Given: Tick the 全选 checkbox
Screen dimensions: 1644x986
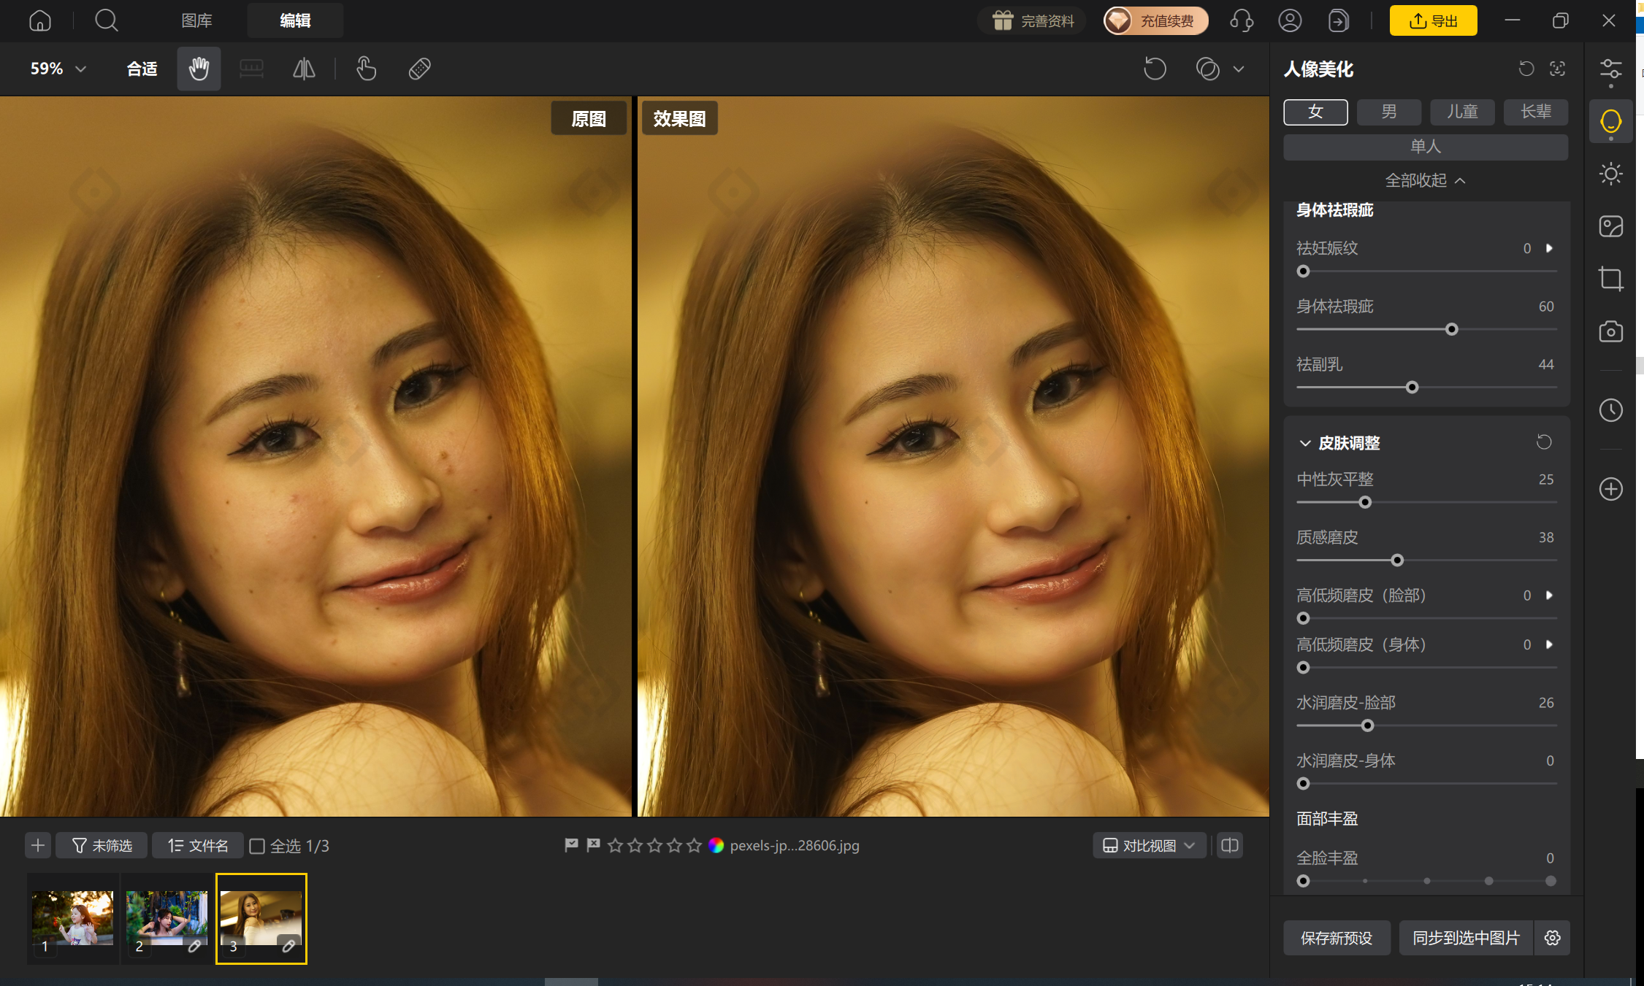Looking at the screenshot, I should pyautogui.click(x=257, y=846).
